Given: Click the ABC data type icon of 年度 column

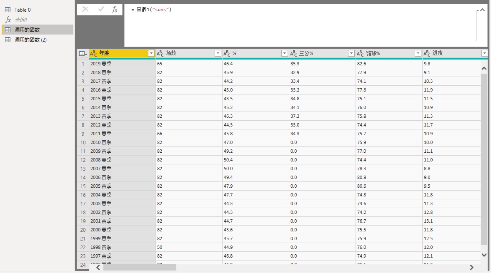Looking at the screenshot, I should click(x=93, y=53).
